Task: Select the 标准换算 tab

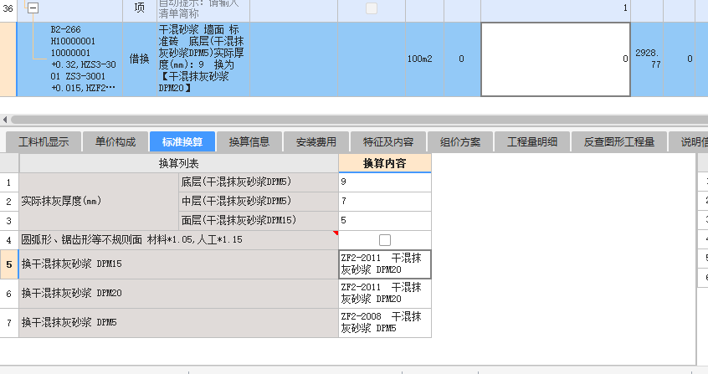Action: 182,142
